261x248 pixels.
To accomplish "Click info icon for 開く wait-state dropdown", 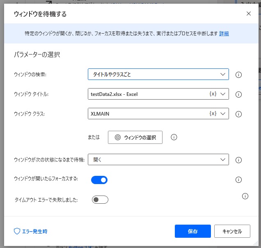I will [x=238, y=160].
